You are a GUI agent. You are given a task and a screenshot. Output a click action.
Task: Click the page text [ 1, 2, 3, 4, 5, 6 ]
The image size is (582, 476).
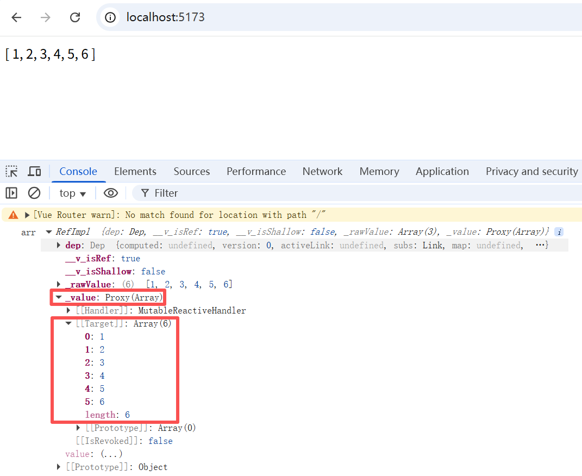tap(50, 54)
